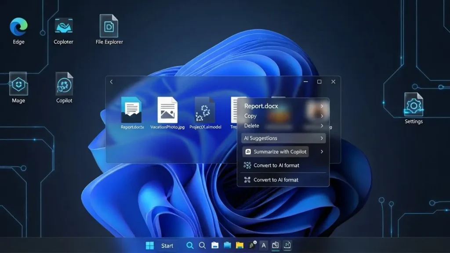Go back using the window's back arrow
This screenshot has width=450, height=253.
point(112,82)
